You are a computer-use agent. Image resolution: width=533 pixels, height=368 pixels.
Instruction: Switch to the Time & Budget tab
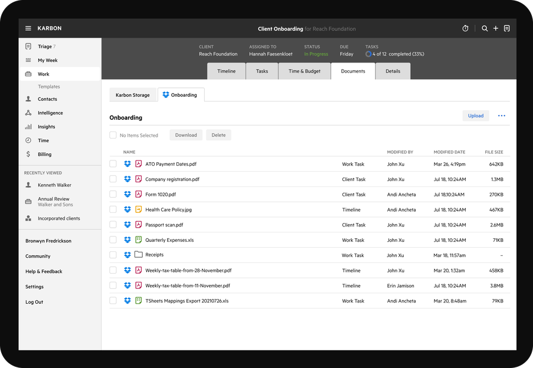pyautogui.click(x=304, y=71)
